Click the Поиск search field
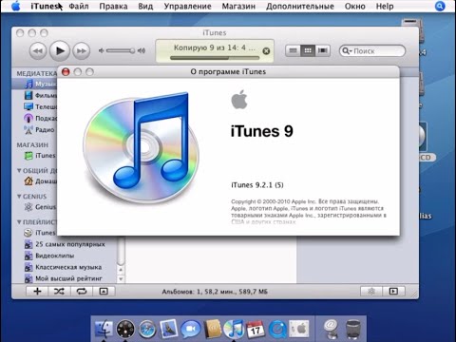456x342 pixels. click(372, 50)
